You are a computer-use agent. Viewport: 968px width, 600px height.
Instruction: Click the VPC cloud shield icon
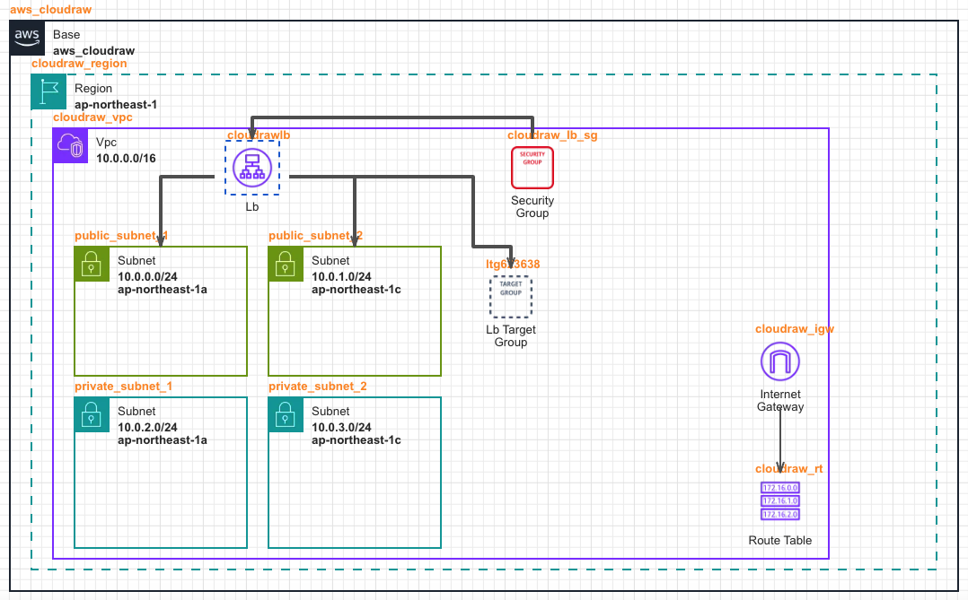(71, 146)
